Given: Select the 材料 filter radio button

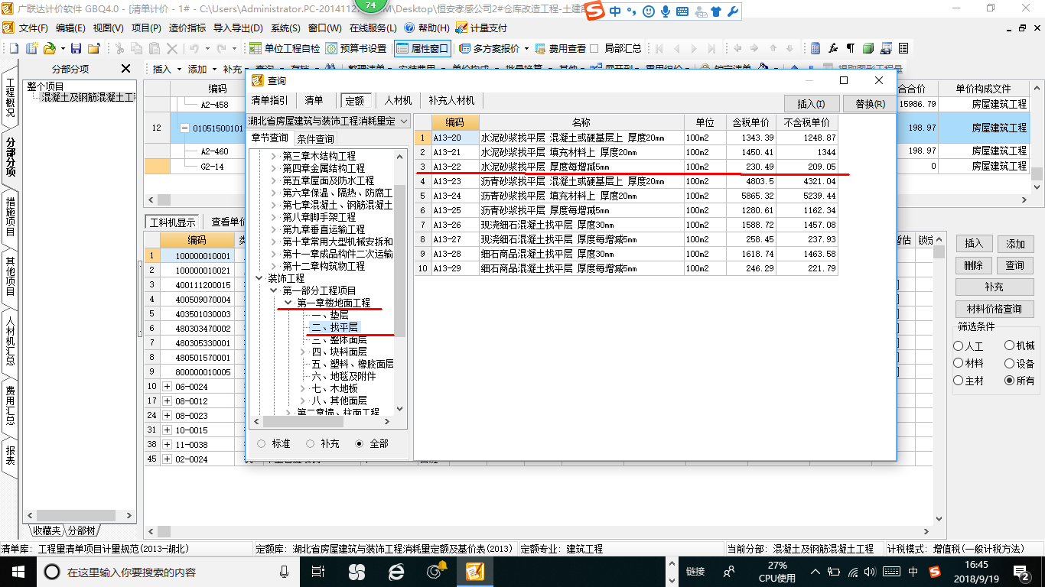Looking at the screenshot, I should point(959,364).
